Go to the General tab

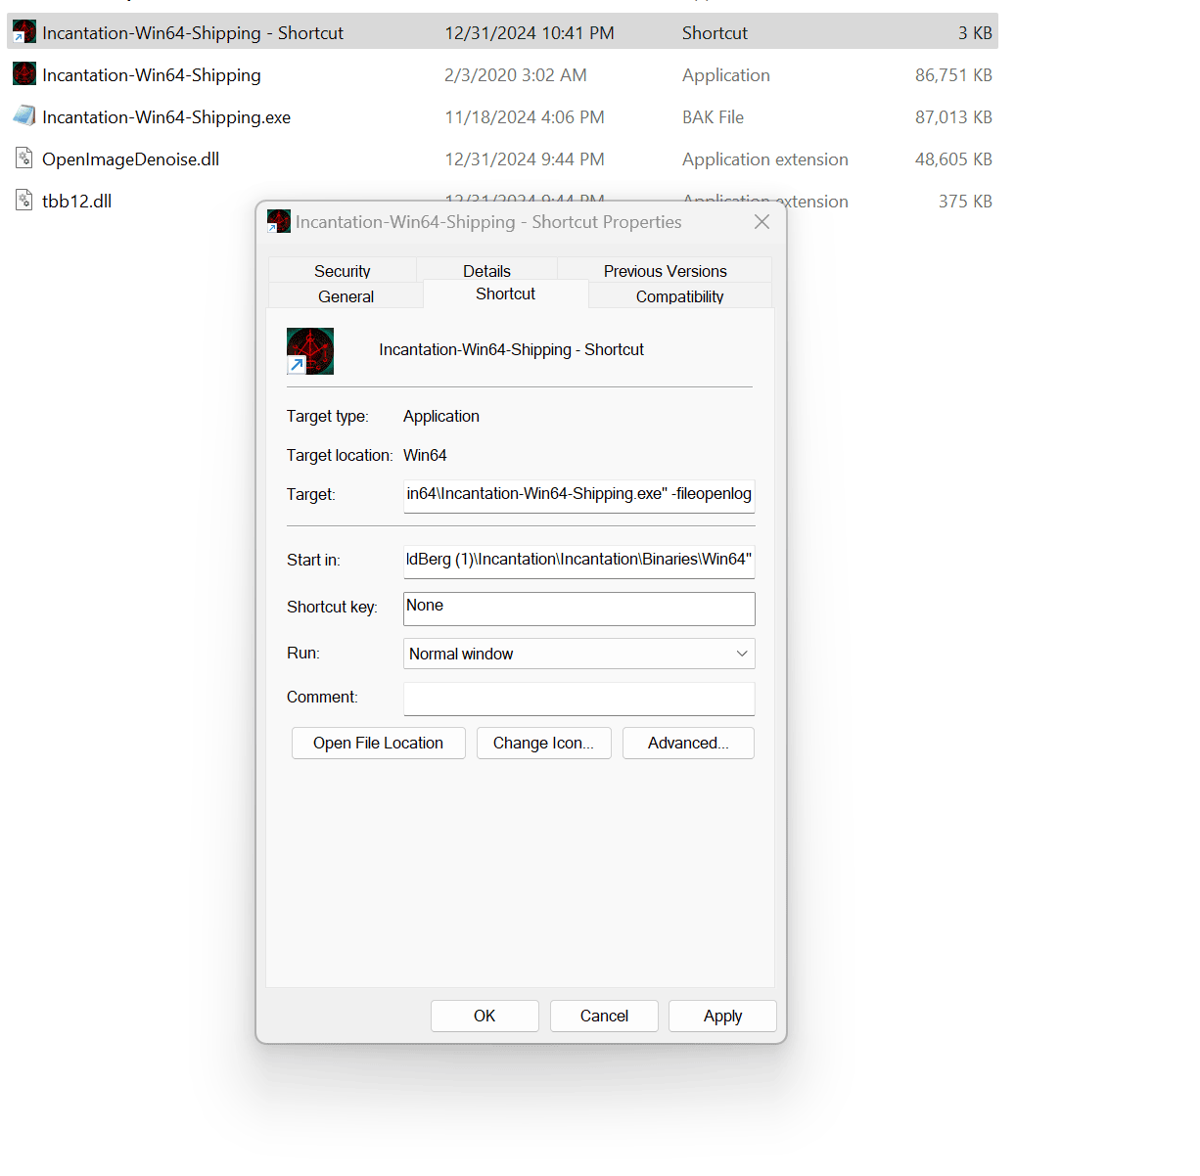(346, 296)
